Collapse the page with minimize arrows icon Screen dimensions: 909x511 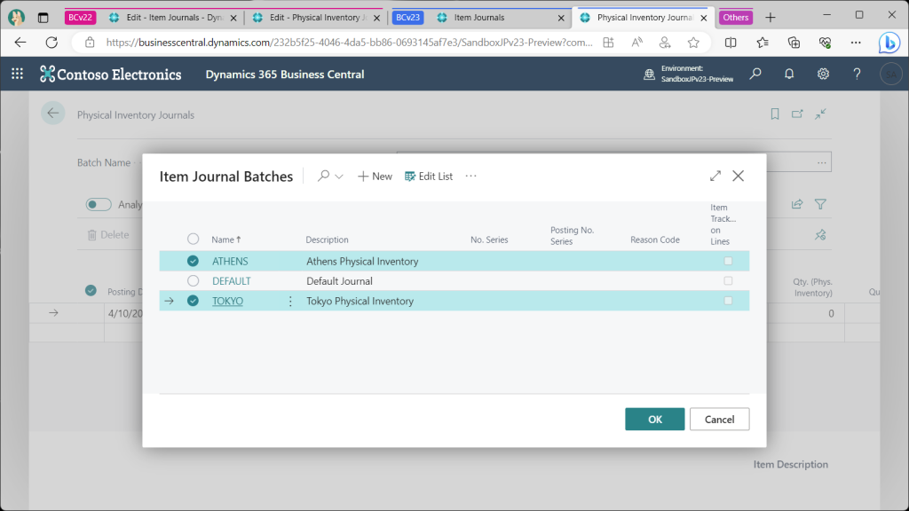pos(820,114)
